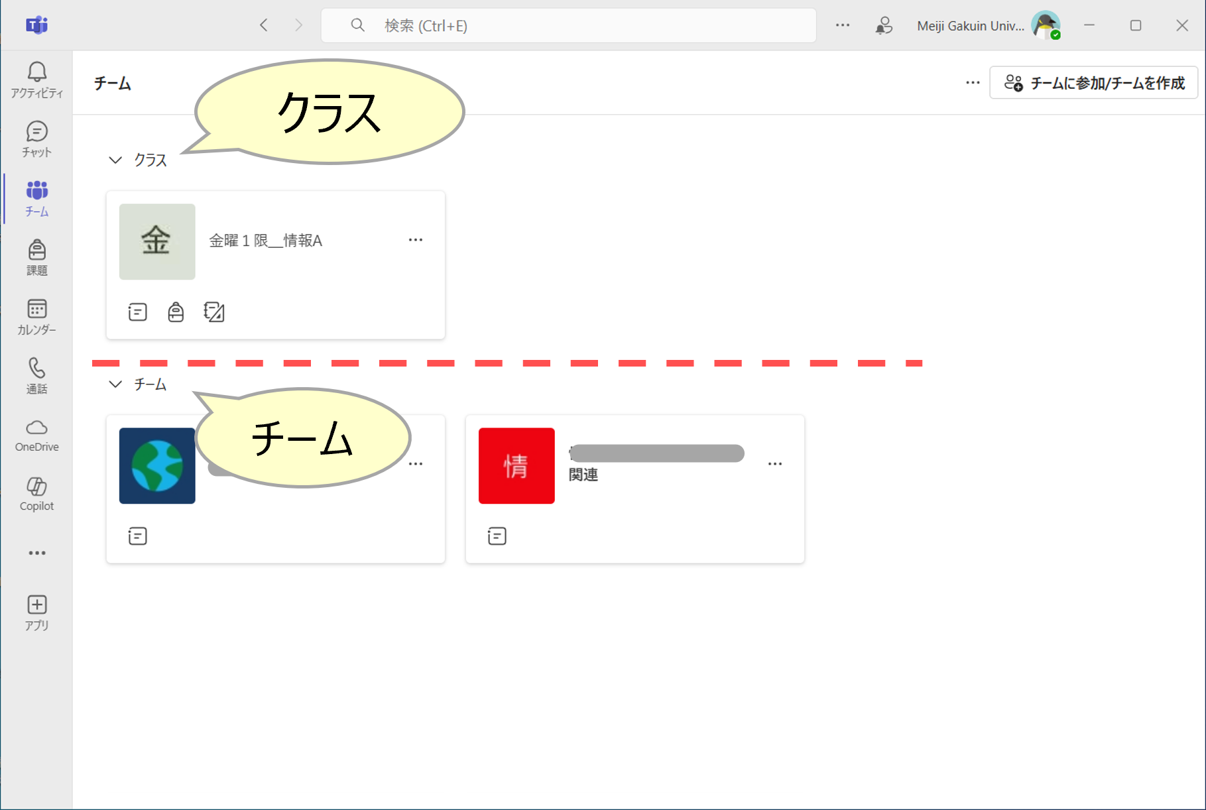This screenshot has width=1206, height=810.
Task: Open OneDrive from the sidebar
Action: [36, 435]
